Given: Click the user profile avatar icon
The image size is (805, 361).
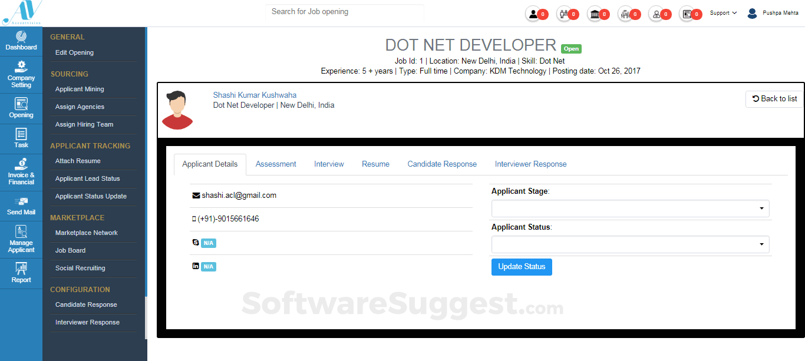Looking at the screenshot, I should point(752,13).
